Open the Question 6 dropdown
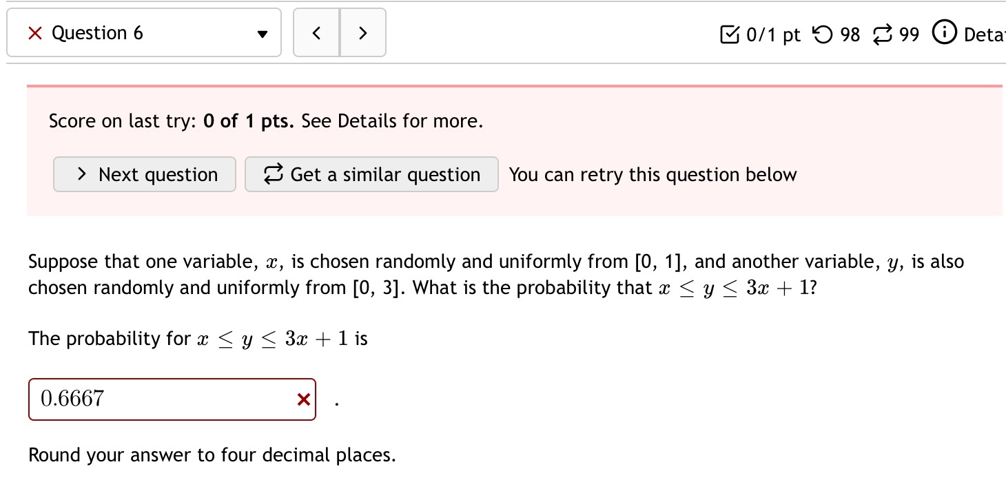Screen dimensions: 1006x491 pos(262,32)
